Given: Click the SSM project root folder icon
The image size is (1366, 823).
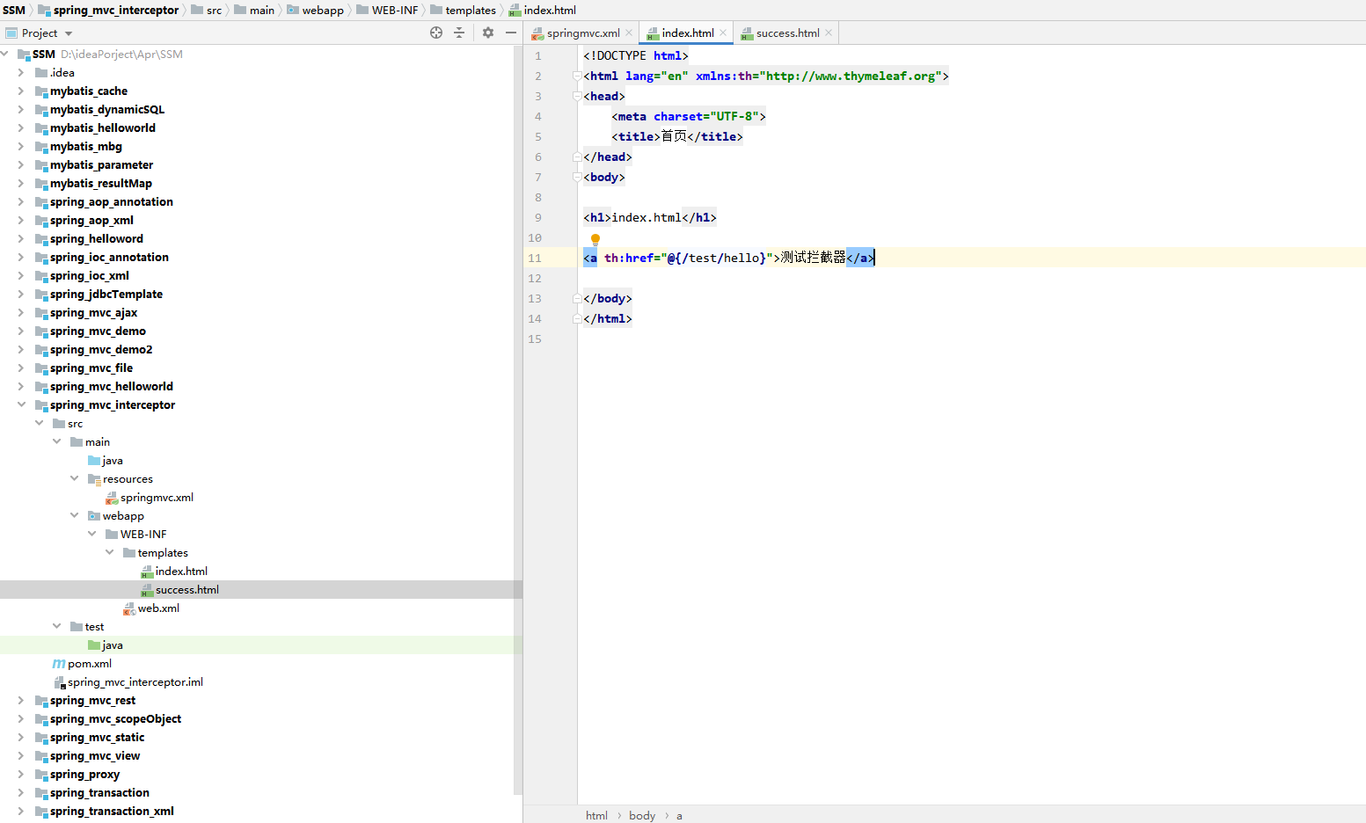Looking at the screenshot, I should tap(24, 55).
